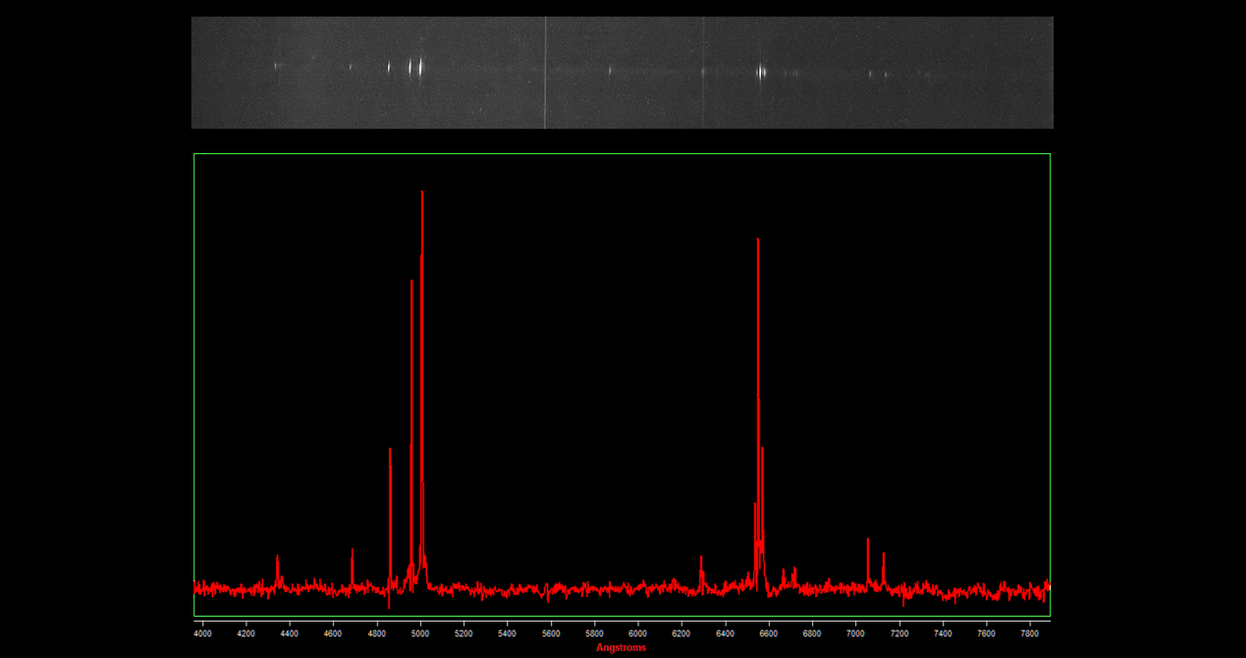Click the emission peak near 7130 Angstroms
The height and width of the screenshot is (658, 1246).
[883, 556]
